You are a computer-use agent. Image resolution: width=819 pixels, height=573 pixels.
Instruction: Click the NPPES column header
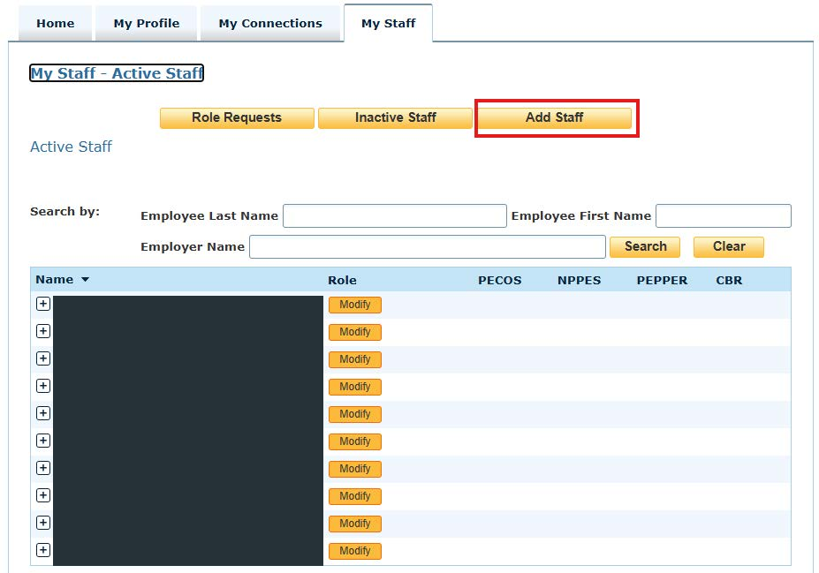point(580,280)
